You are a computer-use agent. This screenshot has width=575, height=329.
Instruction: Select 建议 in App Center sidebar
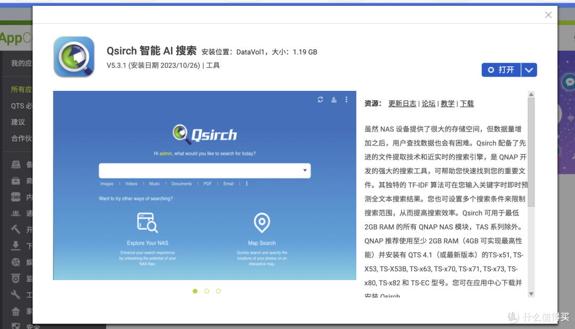point(18,122)
